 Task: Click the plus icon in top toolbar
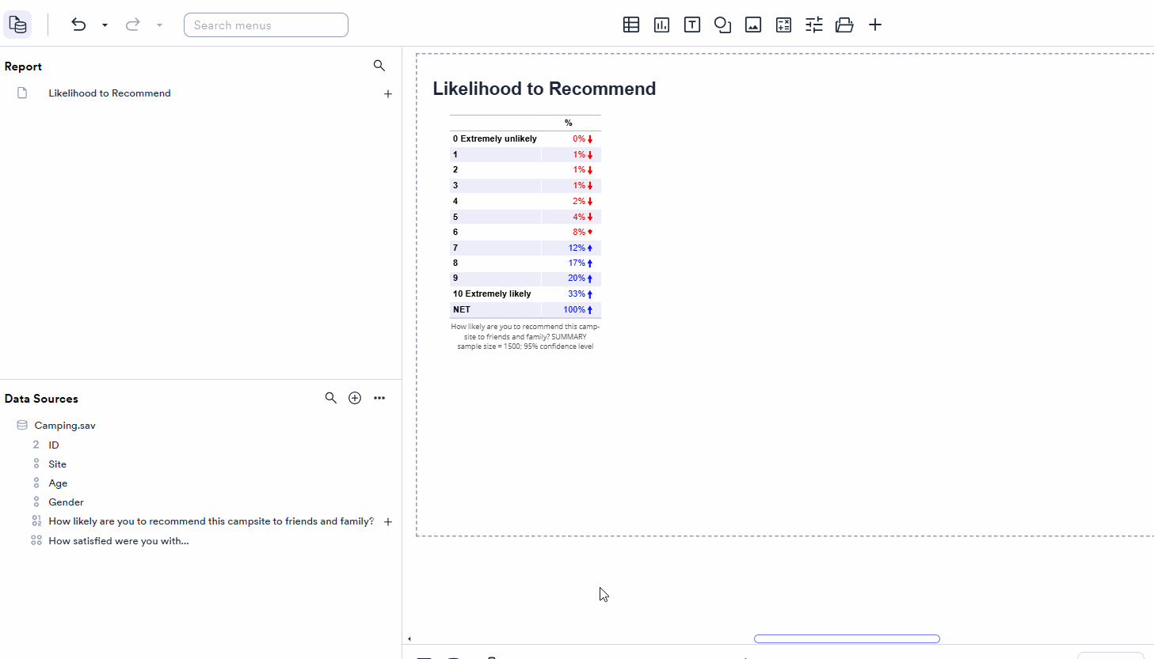(x=875, y=25)
